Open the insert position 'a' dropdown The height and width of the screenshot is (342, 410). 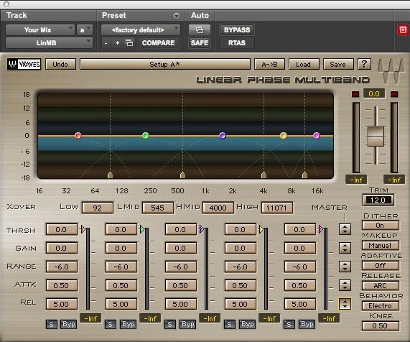coord(85,30)
